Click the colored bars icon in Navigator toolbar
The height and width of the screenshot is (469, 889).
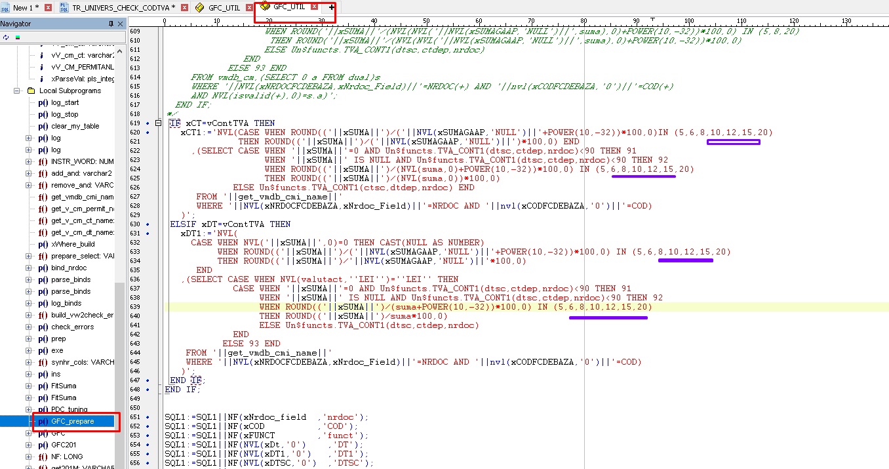tap(16, 37)
